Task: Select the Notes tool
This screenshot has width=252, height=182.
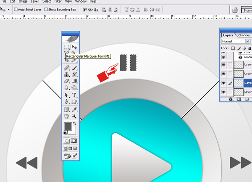Action: pos(66,110)
